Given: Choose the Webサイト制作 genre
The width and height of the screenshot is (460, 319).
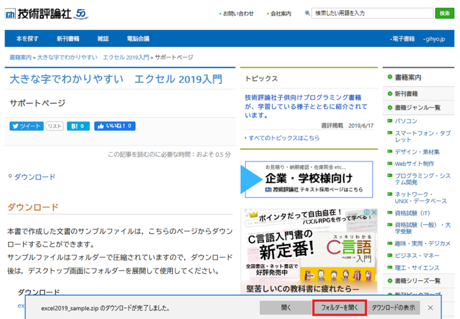Looking at the screenshot, I should point(414,164).
